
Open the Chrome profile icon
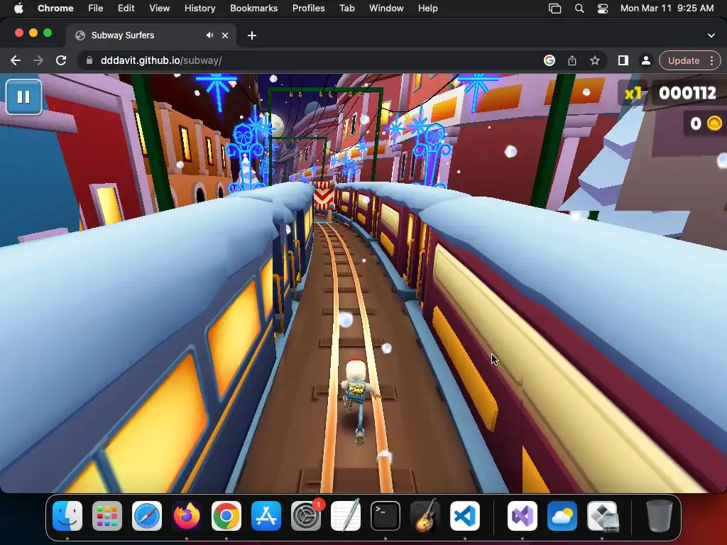tap(645, 61)
